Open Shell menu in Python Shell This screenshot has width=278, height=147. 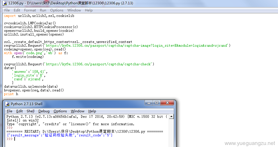coord(30,111)
